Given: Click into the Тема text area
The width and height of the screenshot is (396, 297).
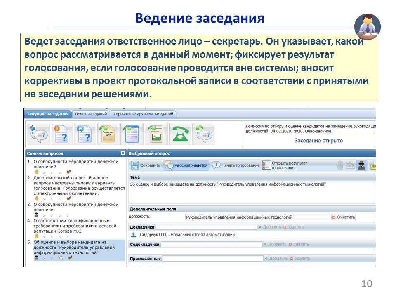Looking at the screenshot, I should [252, 192].
